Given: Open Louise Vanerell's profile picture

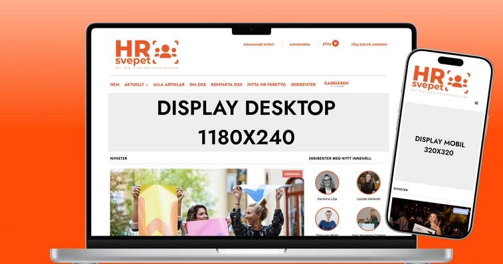Looking at the screenshot, I should click(x=368, y=182).
